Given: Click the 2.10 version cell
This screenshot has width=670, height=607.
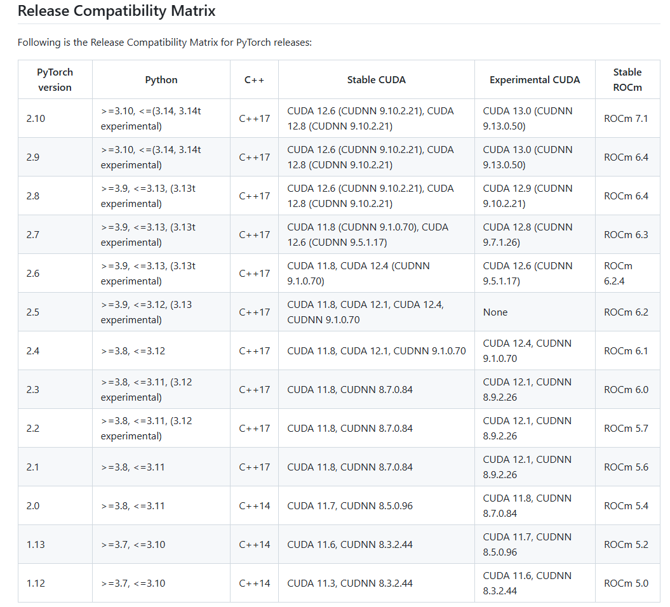Looking at the screenshot, I should point(55,118).
